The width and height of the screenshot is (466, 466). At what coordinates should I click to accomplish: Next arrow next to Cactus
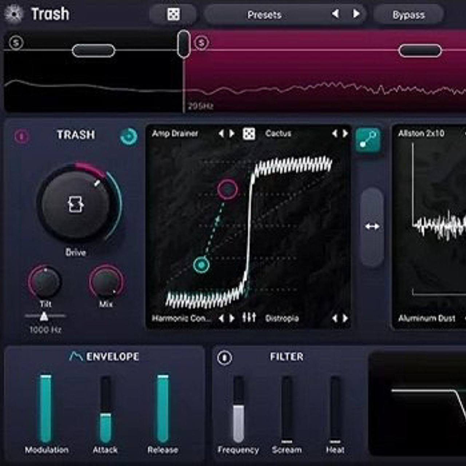345,134
